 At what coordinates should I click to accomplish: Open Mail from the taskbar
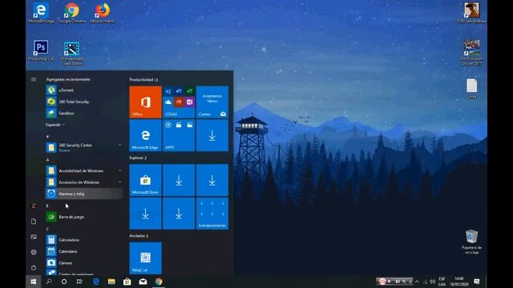143,282
